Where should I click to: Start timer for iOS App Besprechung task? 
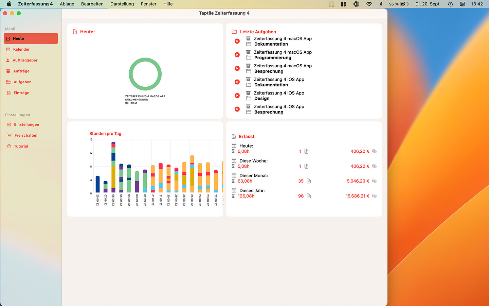[237, 109]
